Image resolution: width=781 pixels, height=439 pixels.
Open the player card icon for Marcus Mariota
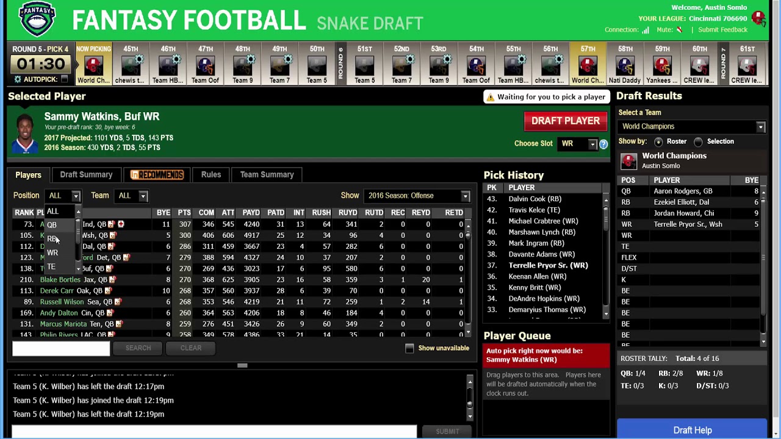[119, 324]
